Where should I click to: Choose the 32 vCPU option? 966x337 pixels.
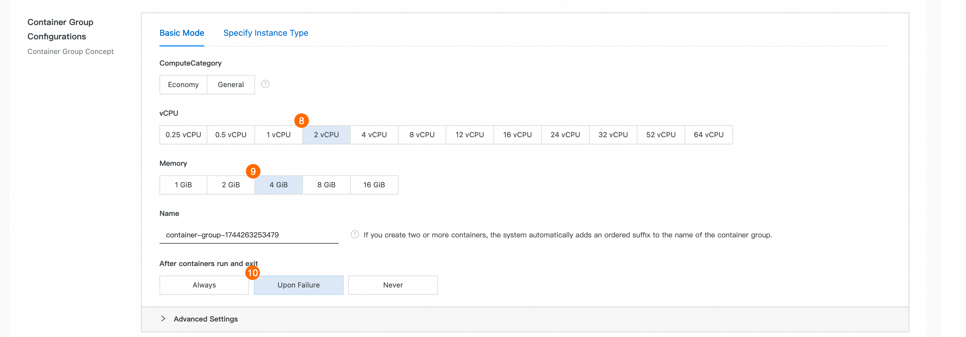point(613,135)
